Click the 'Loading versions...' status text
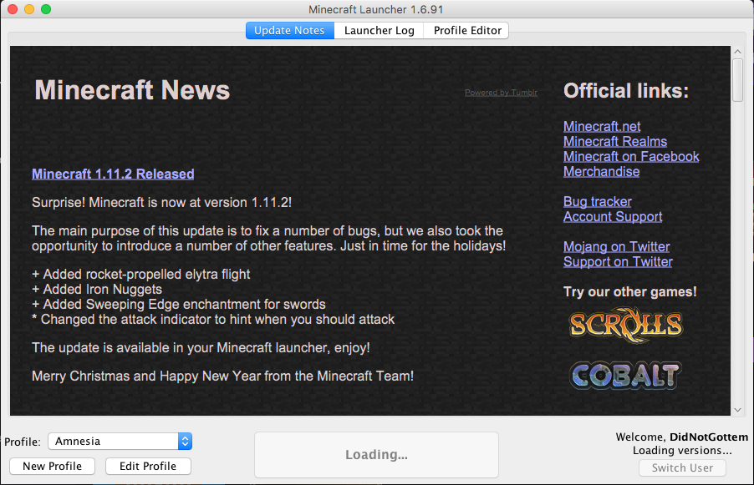The image size is (754, 485). (682, 451)
